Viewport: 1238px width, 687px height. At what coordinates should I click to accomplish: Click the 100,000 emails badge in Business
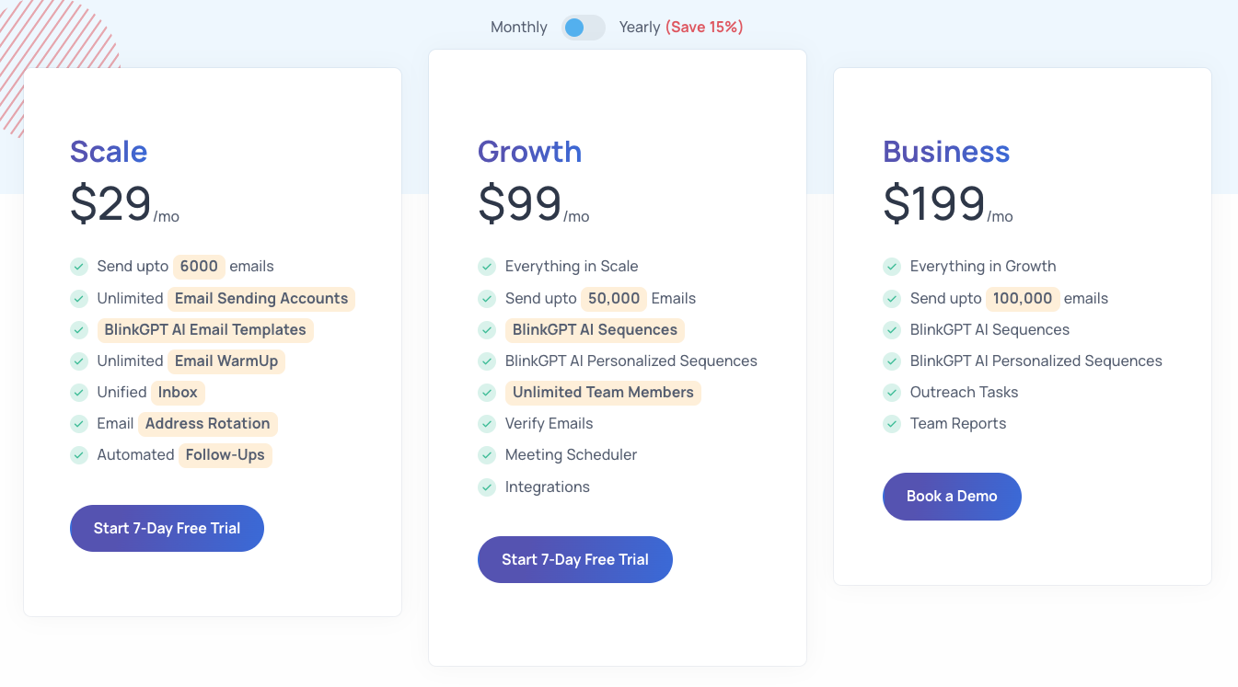pyautogui.click(x=1023, y=299)
